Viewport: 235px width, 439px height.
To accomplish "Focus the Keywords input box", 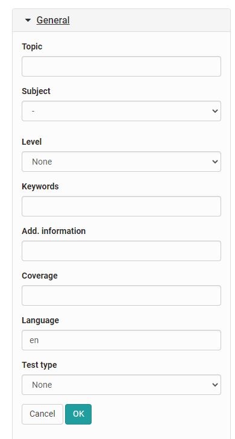I will [x=122, y=206].
